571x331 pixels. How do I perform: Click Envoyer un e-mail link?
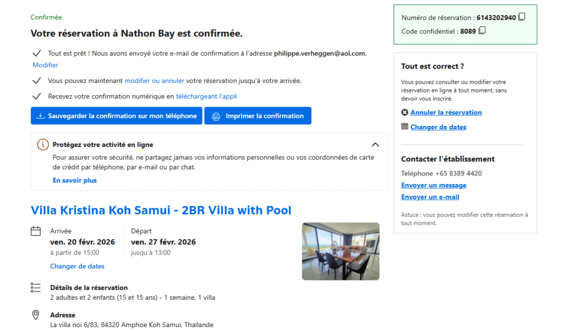coord(430,197)
